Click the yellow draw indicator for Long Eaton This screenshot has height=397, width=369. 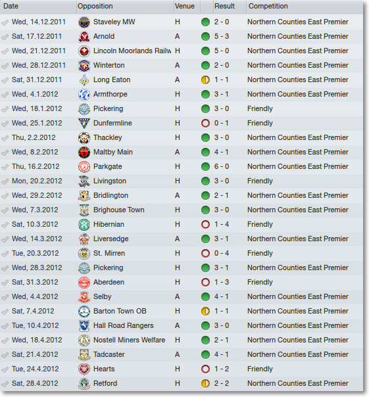click(205, 80)
